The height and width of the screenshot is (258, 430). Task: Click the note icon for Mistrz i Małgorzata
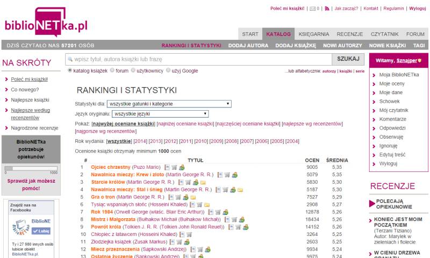[x=227, y=220]
